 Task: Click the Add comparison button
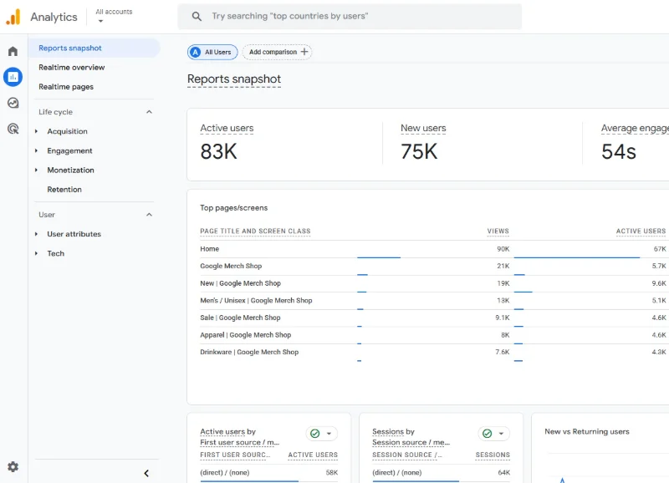point(278,52)
